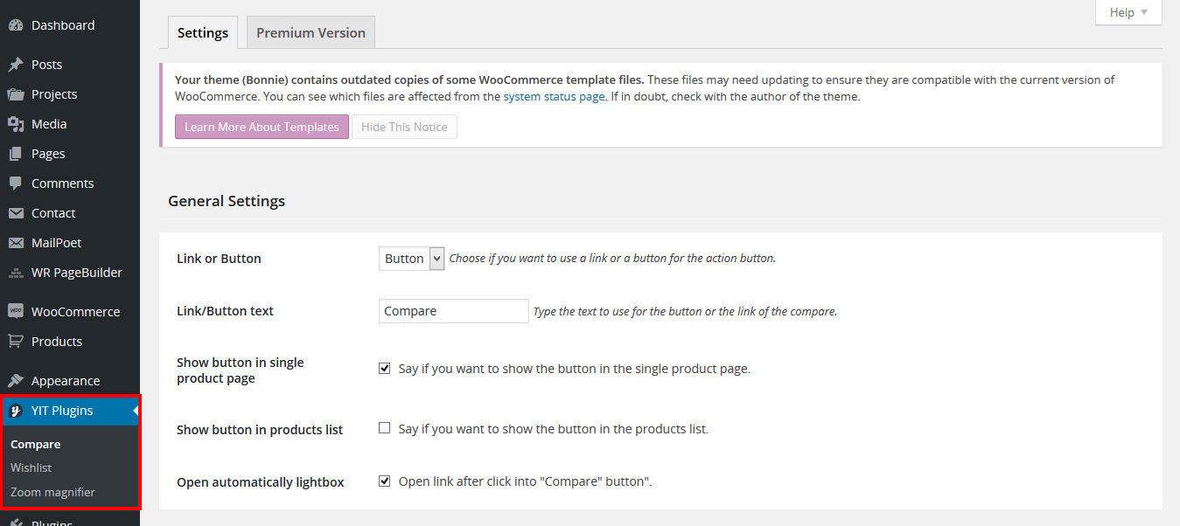Screen dimensions: 1180x526
Task: Click the Products cart icon
Action: coord(16,342)
